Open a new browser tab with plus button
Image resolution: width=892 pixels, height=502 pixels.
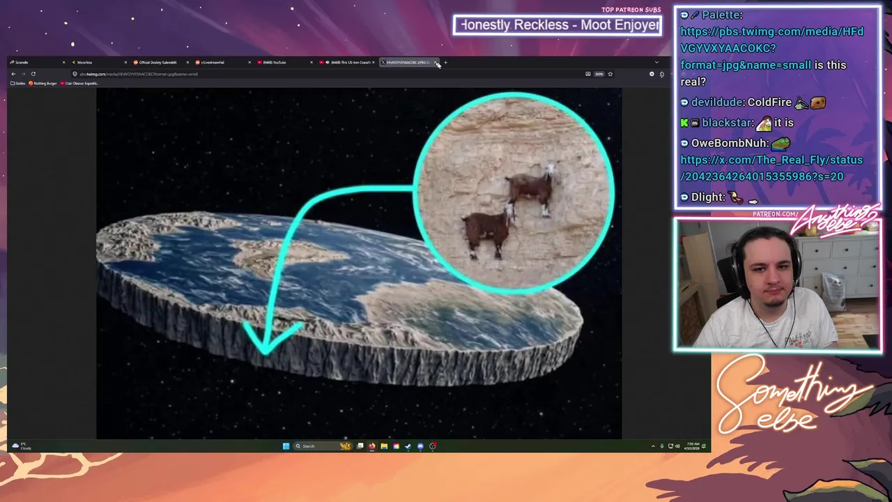click(445, 63)
